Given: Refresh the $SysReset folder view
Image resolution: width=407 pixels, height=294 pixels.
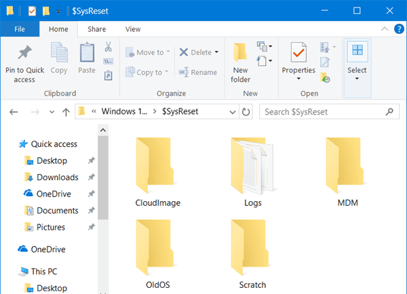Looking at the screenshot, I should (x=246, y=112).
